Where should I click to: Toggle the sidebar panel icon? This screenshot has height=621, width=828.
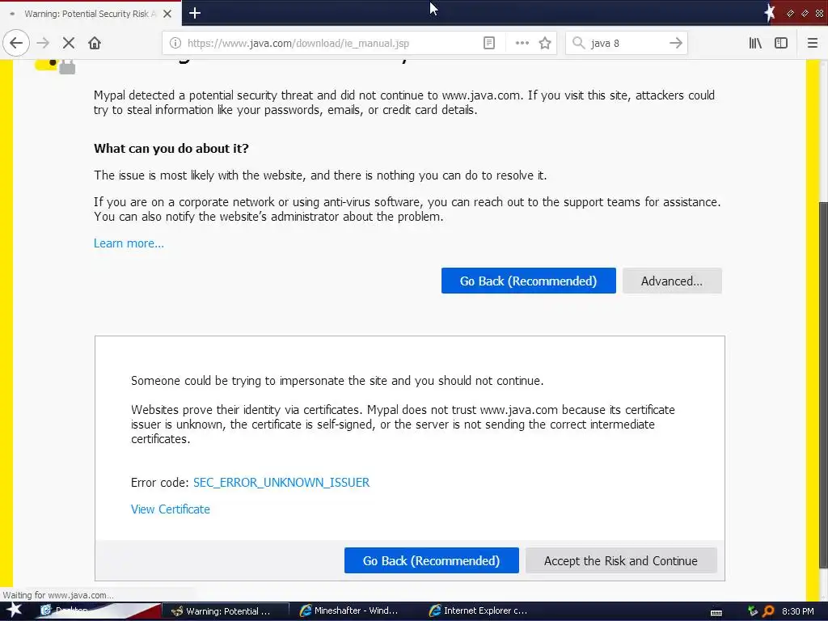781,44
